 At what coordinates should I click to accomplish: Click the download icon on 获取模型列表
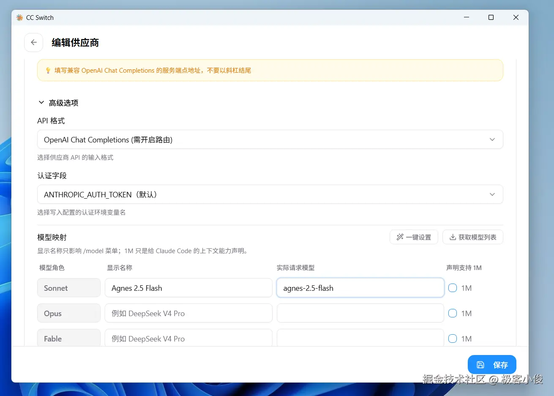(453, 237)
